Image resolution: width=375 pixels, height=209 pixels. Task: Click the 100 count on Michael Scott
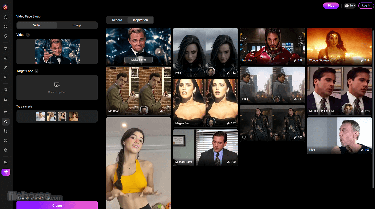(x=233, y=162)
